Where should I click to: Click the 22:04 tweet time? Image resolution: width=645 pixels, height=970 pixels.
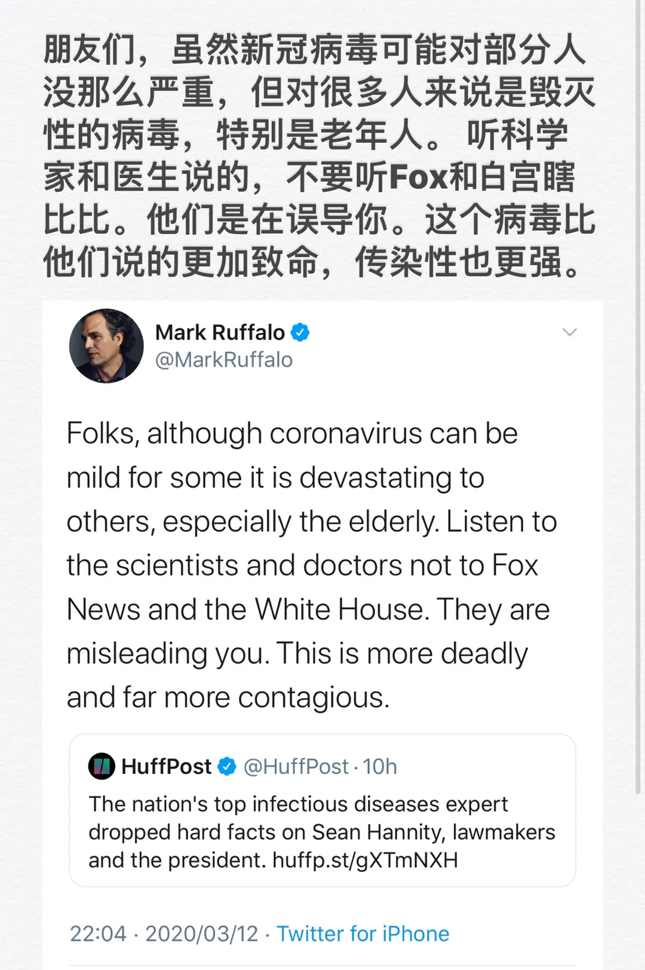point(98,934)
